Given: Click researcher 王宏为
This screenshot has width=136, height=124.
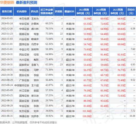Looking at the screenshot, I should (x=35, y=18).
